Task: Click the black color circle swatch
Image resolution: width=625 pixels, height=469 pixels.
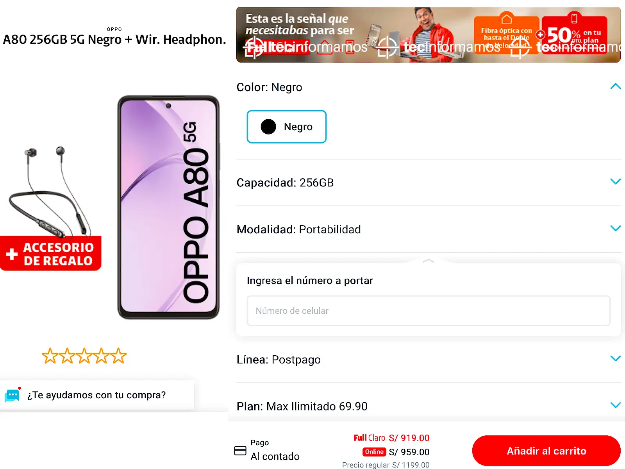Action: (x=268, y=127)
